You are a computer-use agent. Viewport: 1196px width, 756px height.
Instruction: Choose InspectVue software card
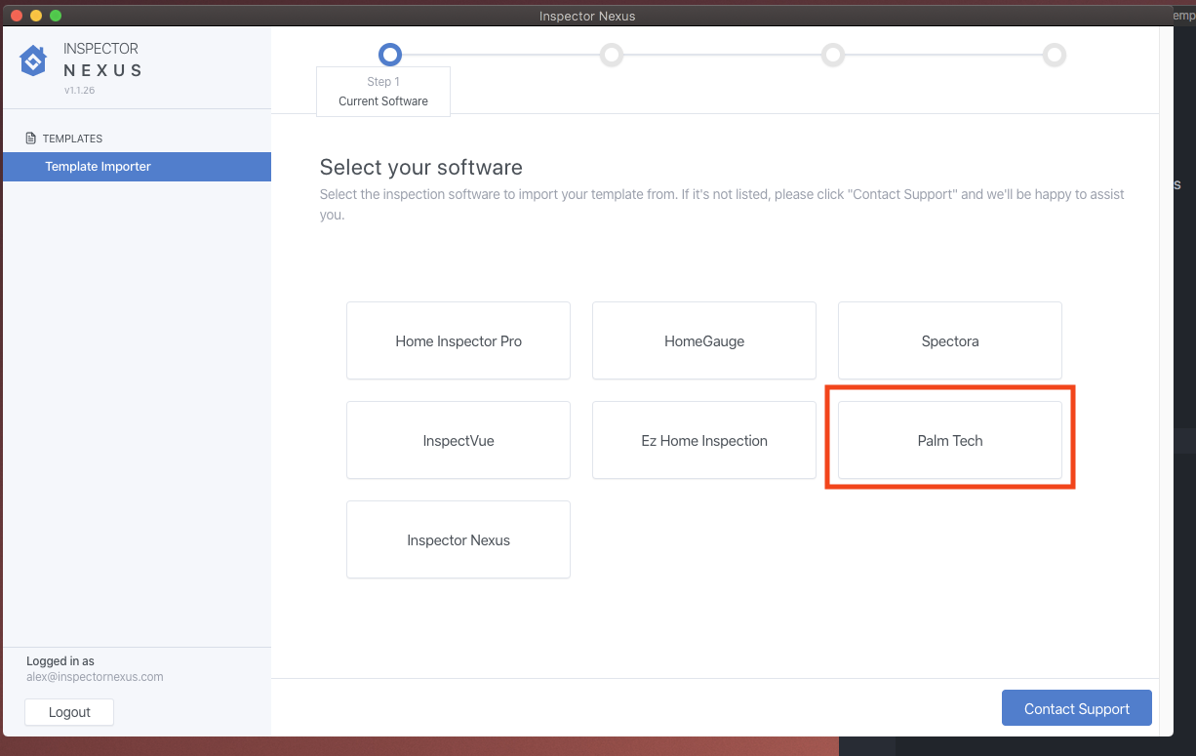458,441
